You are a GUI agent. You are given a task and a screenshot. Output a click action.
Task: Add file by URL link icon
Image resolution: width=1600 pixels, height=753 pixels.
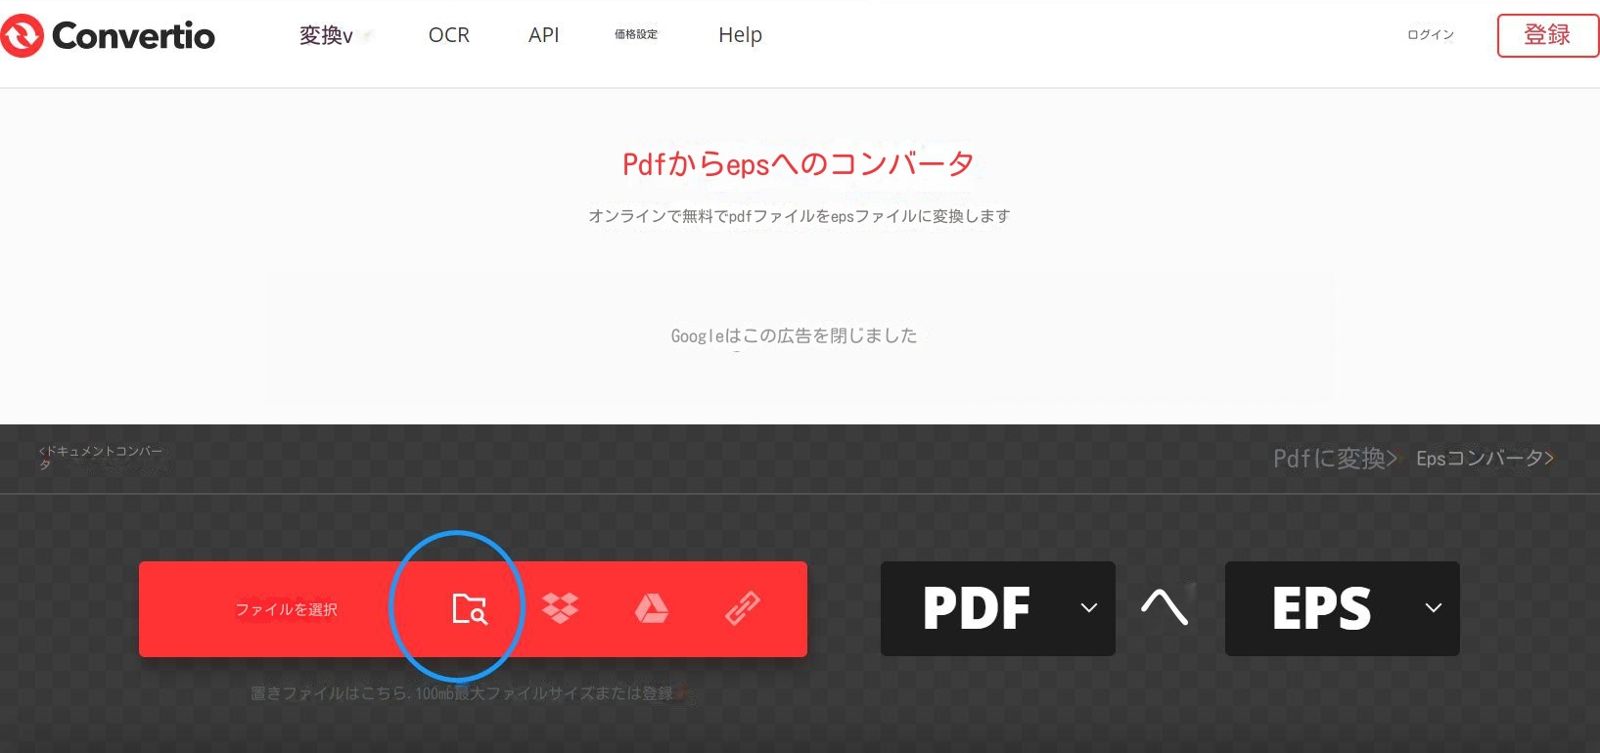click(x=743, y=608)
